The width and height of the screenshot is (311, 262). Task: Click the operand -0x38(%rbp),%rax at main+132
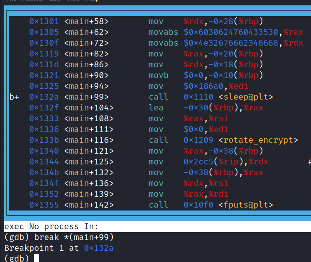tap(223, 173)
